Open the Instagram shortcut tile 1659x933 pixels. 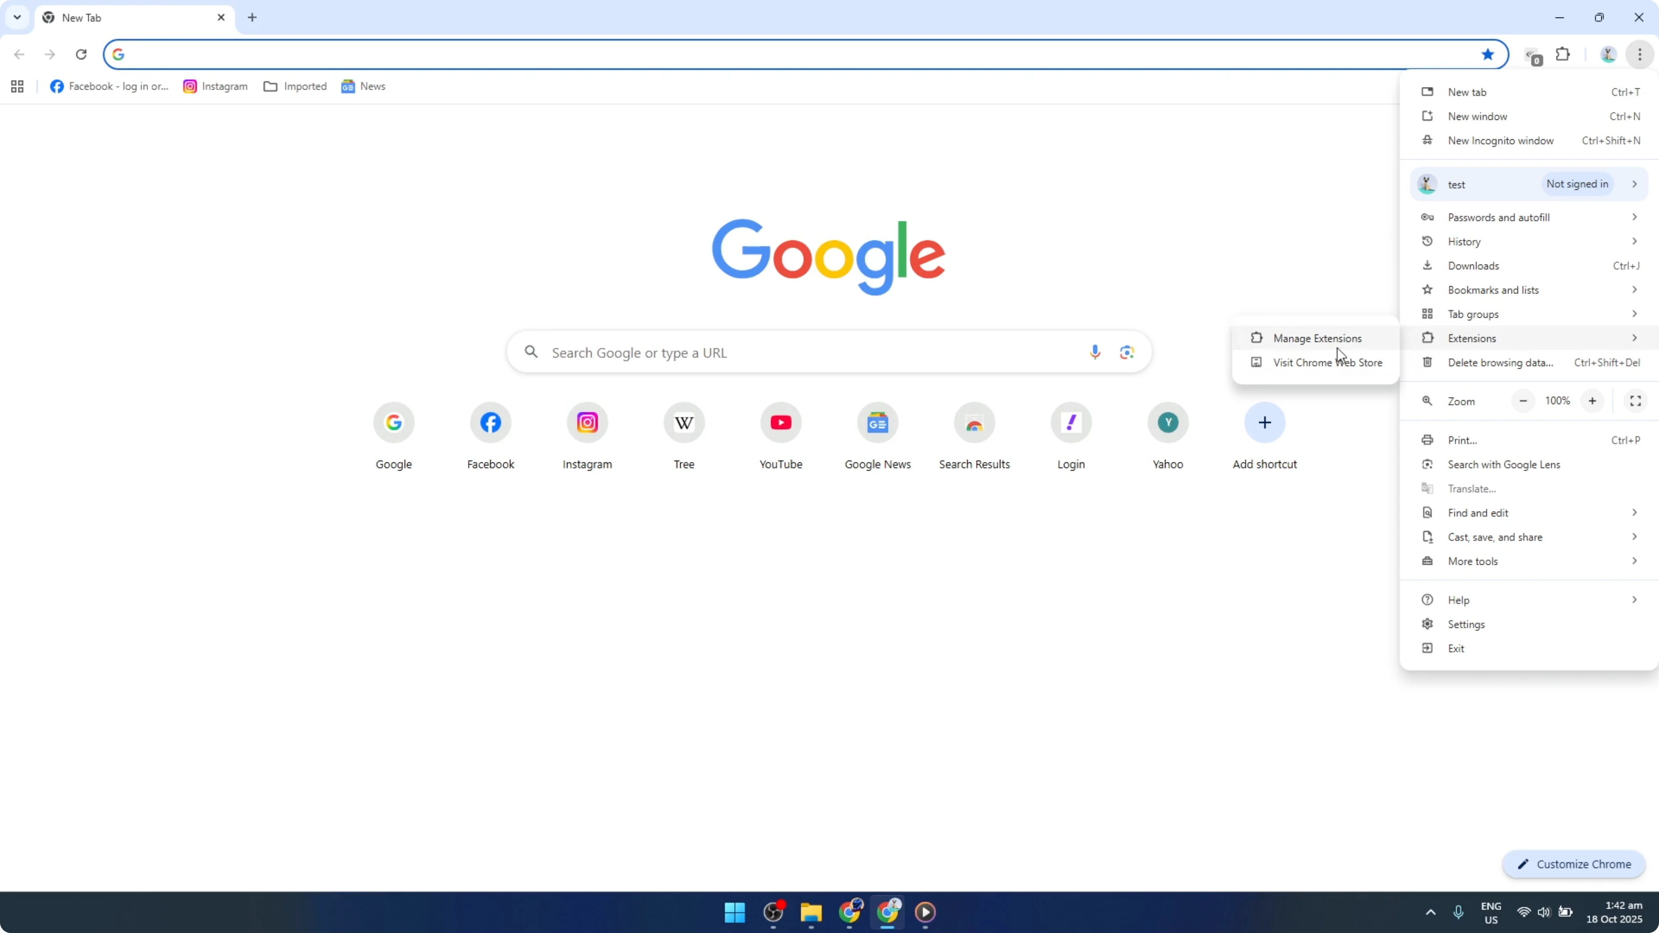(587, 437)
